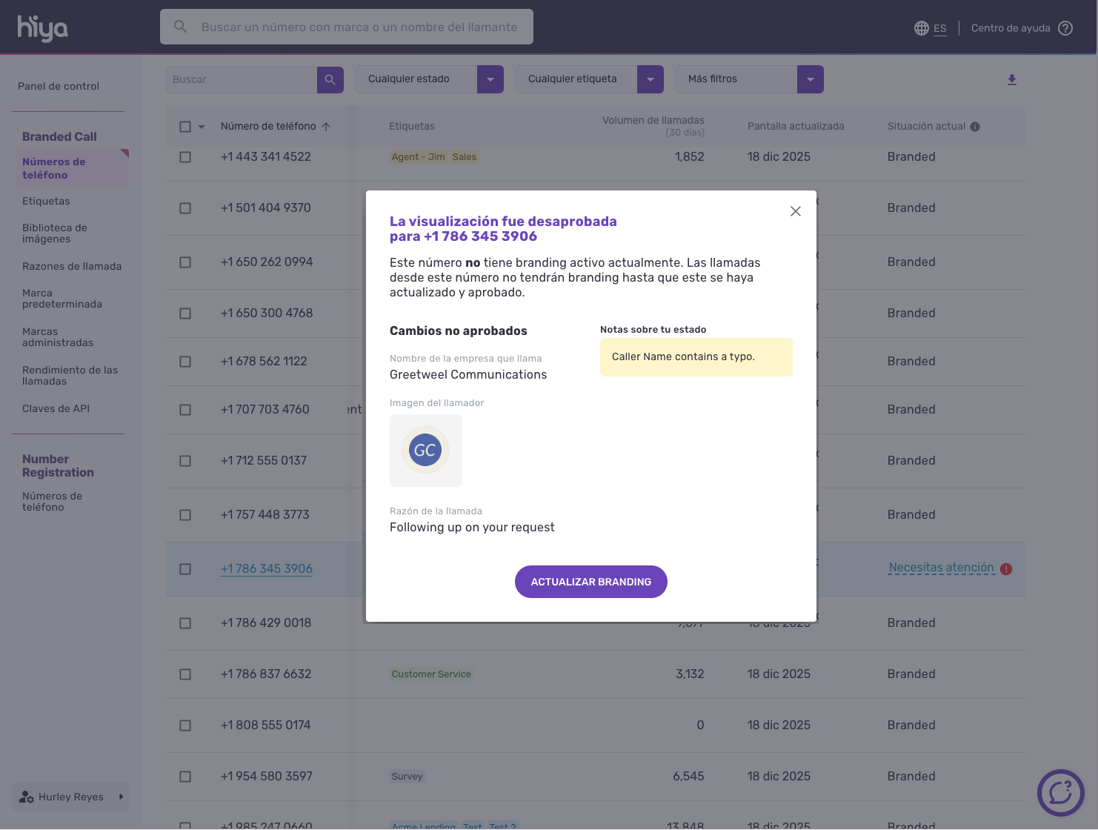Click the red attention alert icon
1098x830 pixels.
(x=1006, y=569)
